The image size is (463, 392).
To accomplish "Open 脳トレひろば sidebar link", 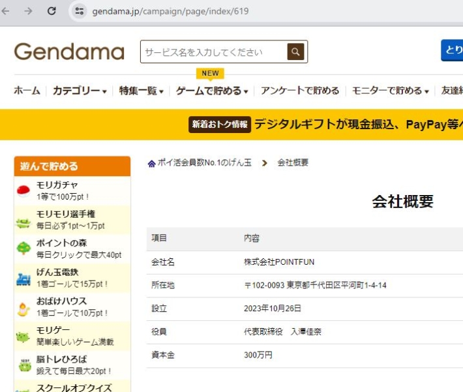I will pyautogui.click(x=72, y=365).
